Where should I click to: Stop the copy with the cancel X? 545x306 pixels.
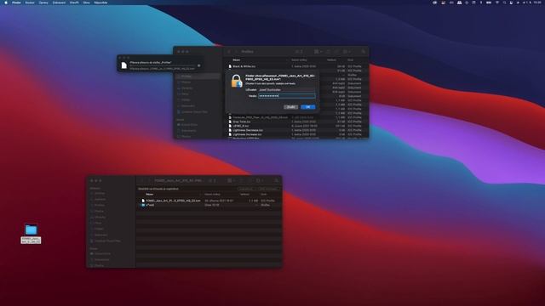[198, 65]
